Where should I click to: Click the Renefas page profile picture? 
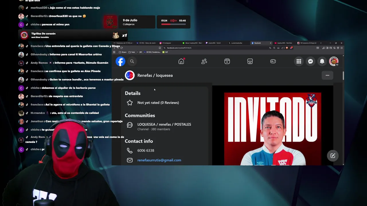[130, 75]
